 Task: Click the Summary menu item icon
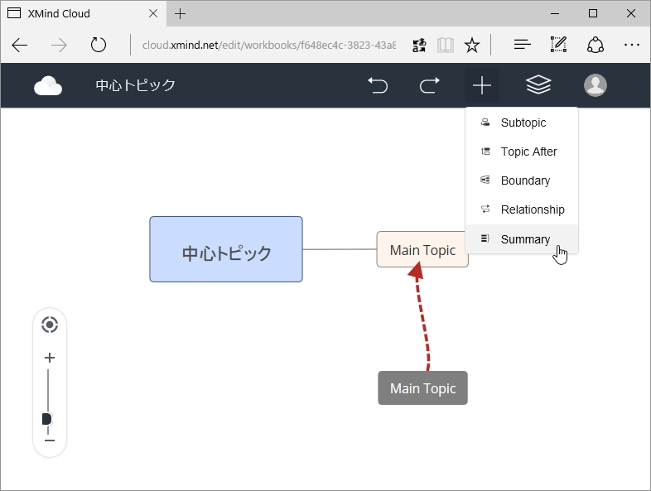485,238
